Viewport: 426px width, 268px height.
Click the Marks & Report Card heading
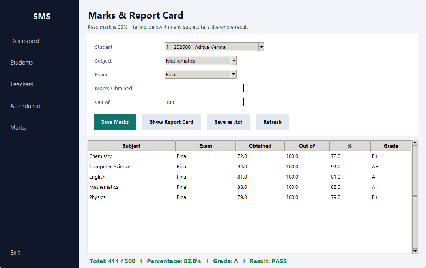click(x=136, y=15)
